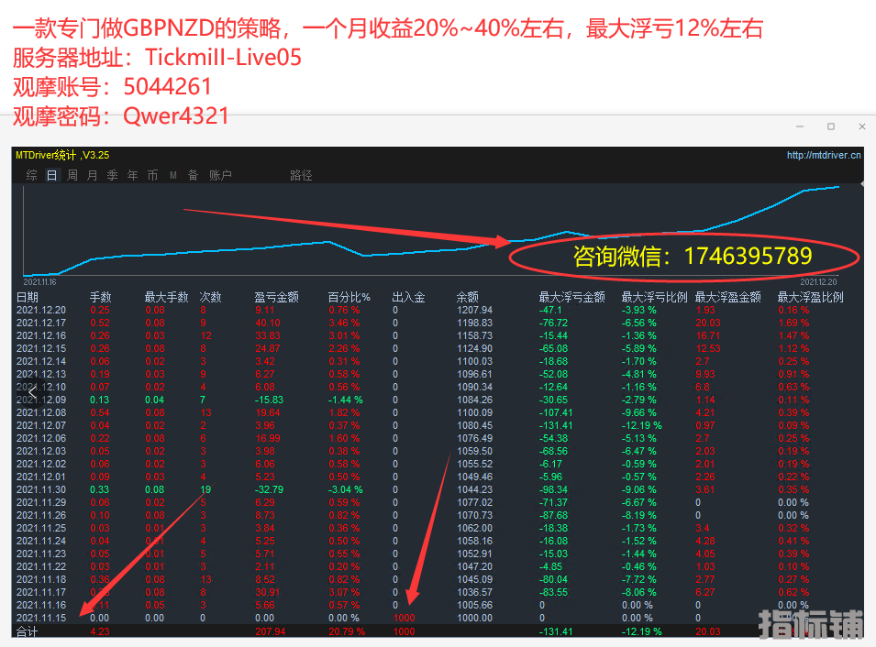Screen dimensions: 876x647
Task: Open the 币 (currency) tab
Action: pos(152,175)
